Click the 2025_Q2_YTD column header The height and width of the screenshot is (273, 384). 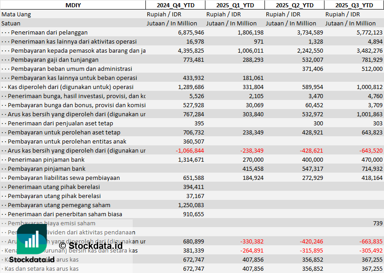click(294, 5)
